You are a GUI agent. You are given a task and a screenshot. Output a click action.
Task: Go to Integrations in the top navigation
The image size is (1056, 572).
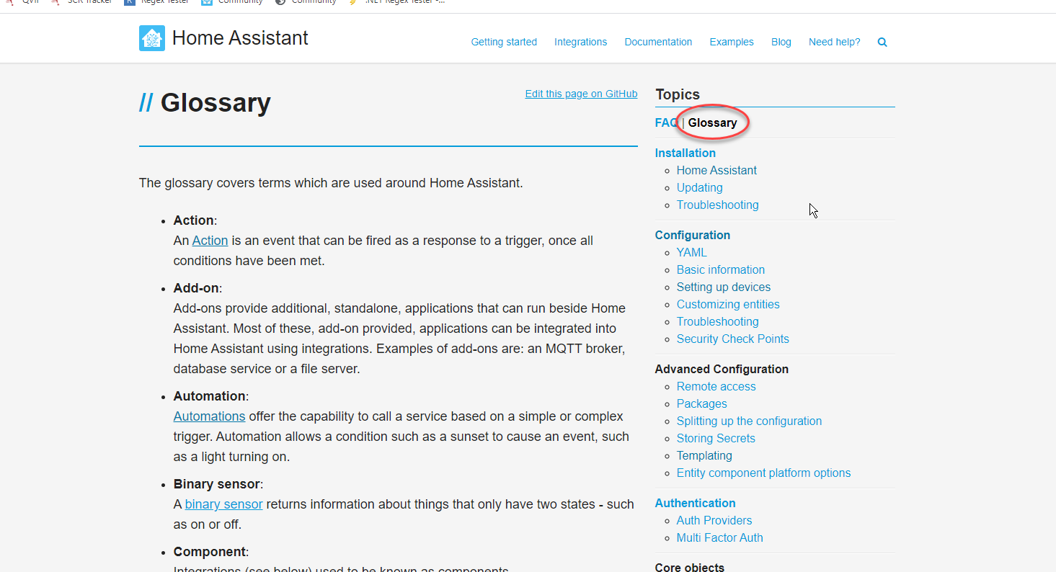[x=581, y=42]
